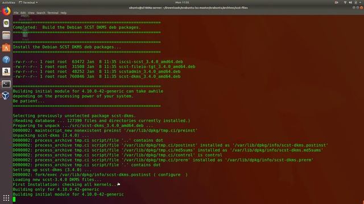Click 'First Installation: checking all kernels' line
Viewport: 364px width, 204px height.
pos(64,185)
